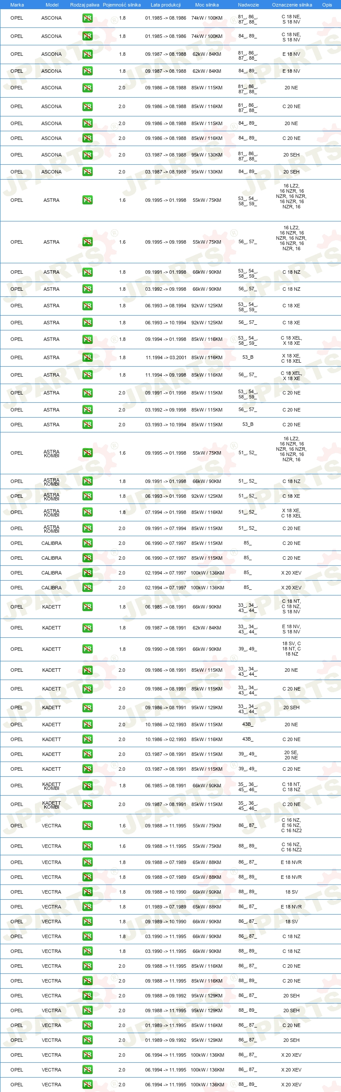Select the date cell 09.1990 -> 08.1991
The width and height of the screenshot is (341, 1092).
click(166, 649)
